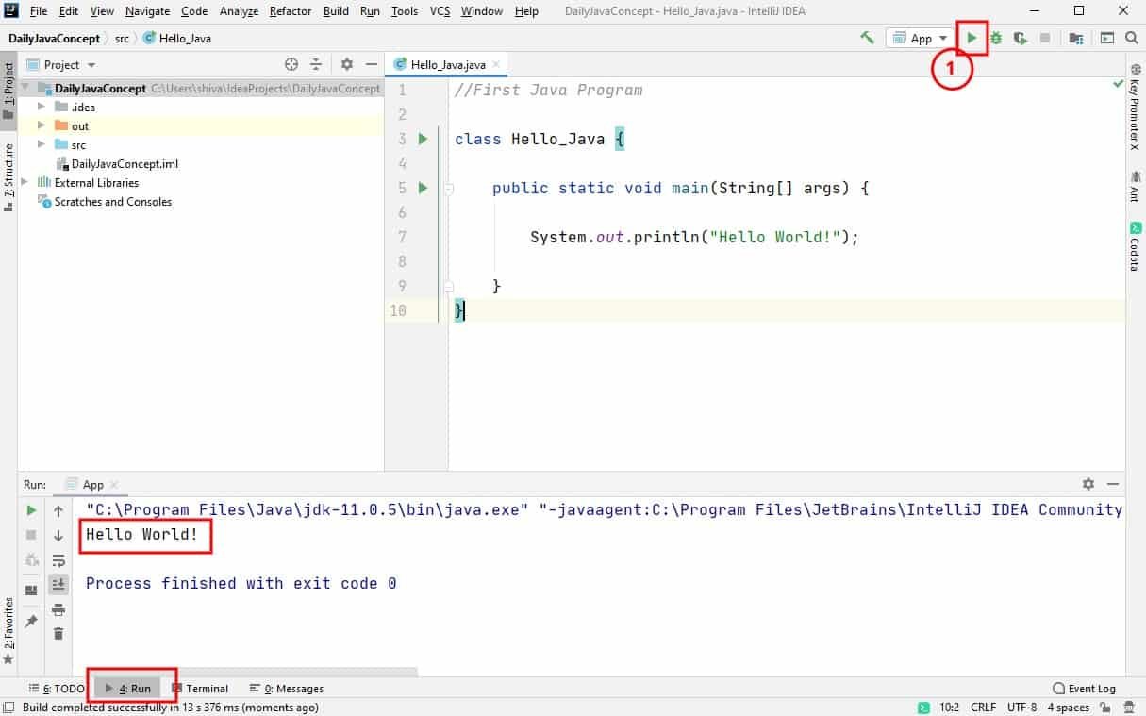1146x716 pixels.
Task: Rerun the application from Run panel
Action: coord(31,509)
